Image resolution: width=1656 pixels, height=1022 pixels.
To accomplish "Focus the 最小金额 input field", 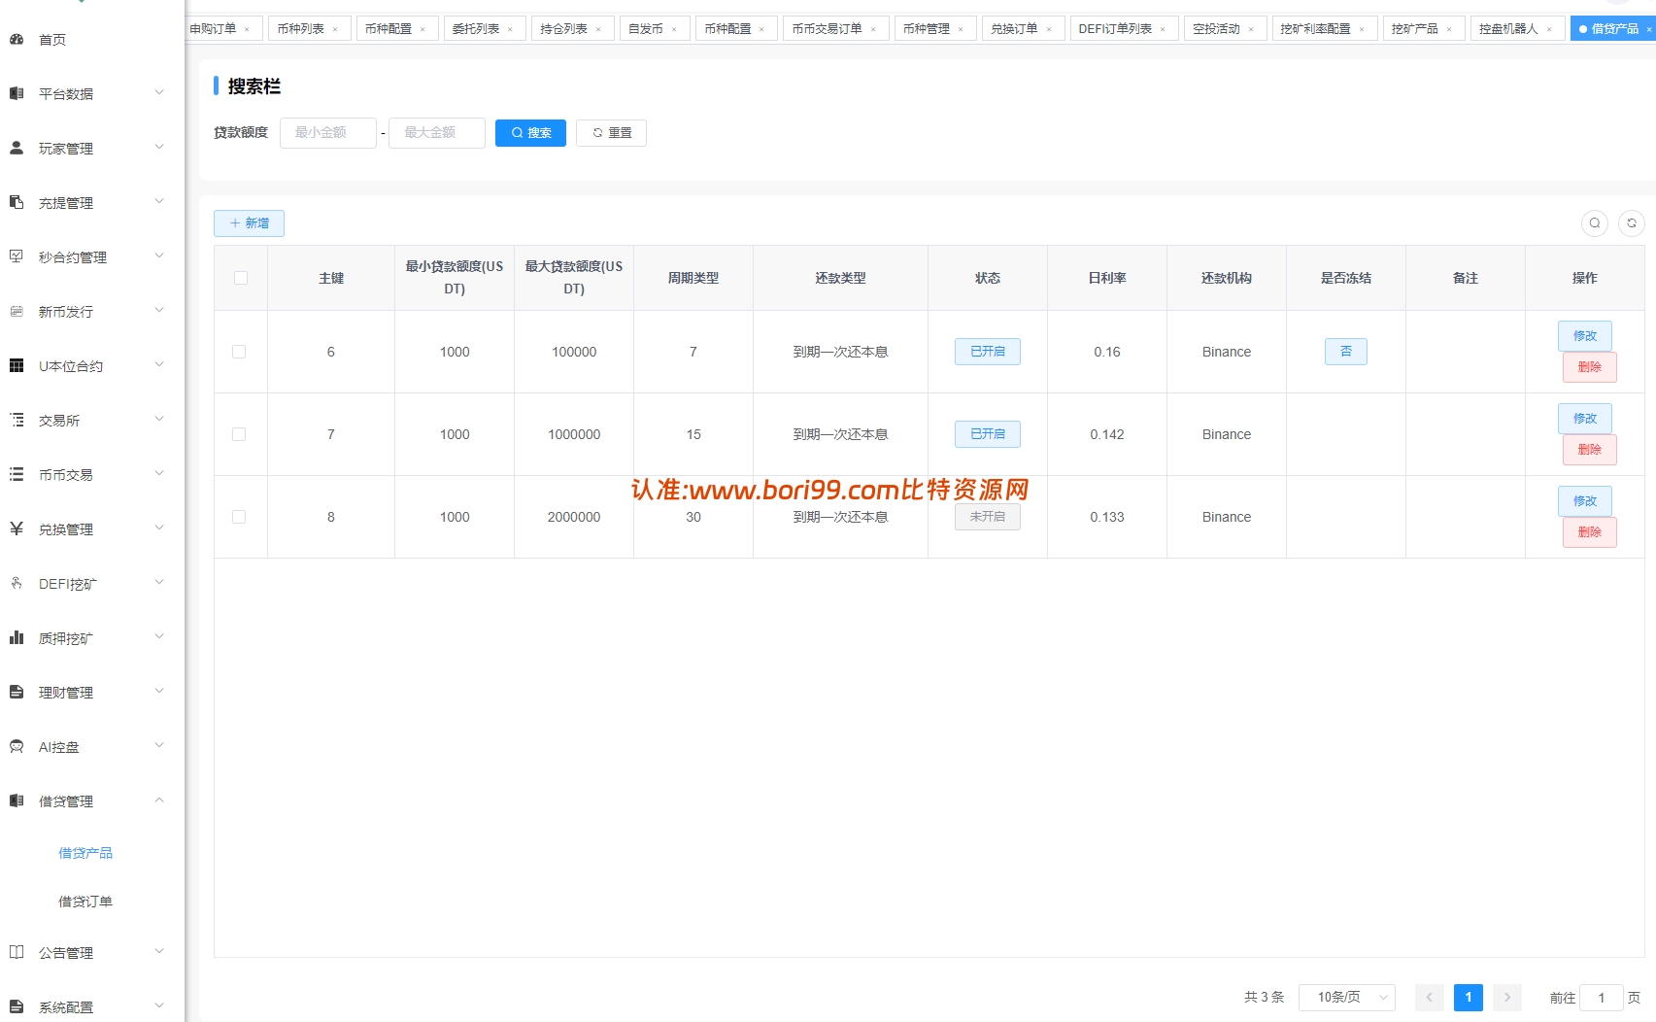I will tap(328, 133).
